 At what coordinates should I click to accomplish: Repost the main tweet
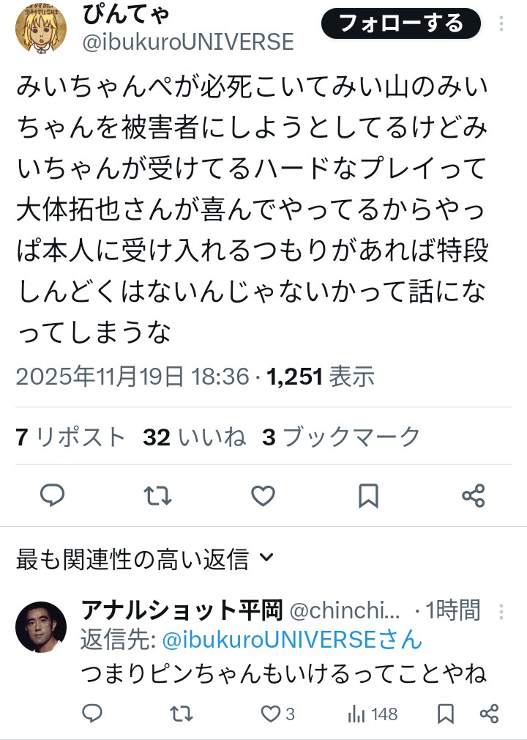pos(157,496)
